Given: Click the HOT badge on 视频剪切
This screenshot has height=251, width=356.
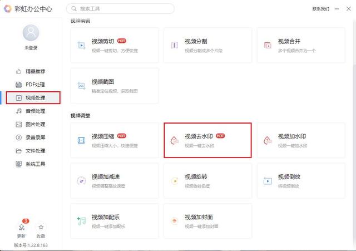Looking at the screenshot, I should (122, 41).
